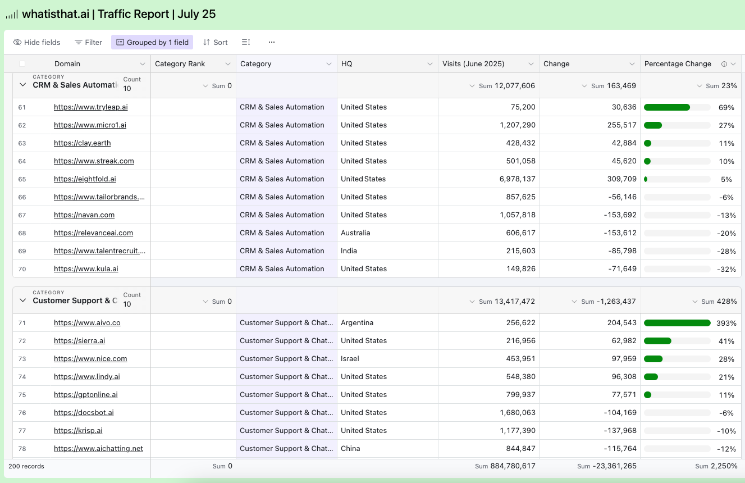The height and width of the screenshot is (483, 745).
Task: Open the https://eightfold.ai link
Action: [x=85, y=179]
